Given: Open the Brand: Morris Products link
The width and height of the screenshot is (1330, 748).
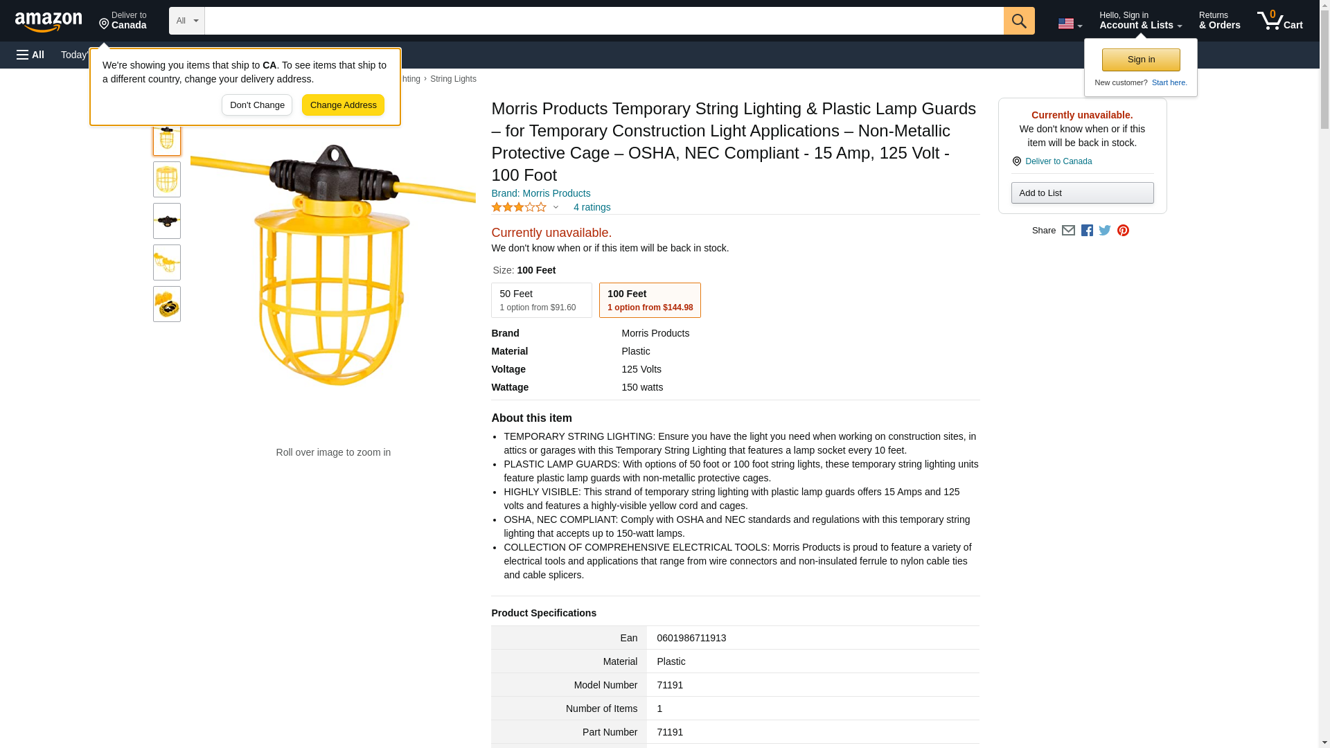Looking at the screenshot, I should pos(540,193).
